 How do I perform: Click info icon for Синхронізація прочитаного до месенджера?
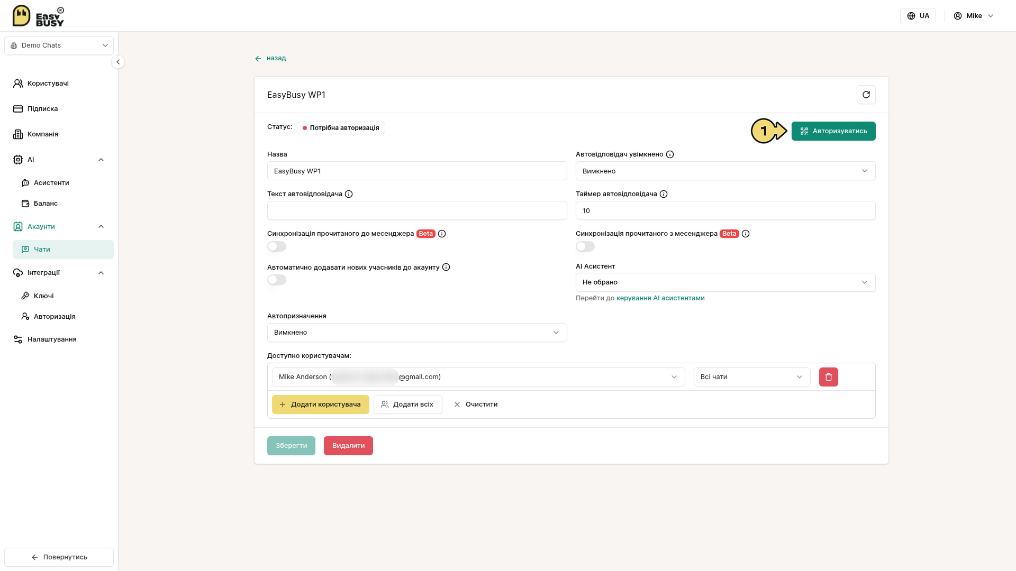tap(442, 234)
